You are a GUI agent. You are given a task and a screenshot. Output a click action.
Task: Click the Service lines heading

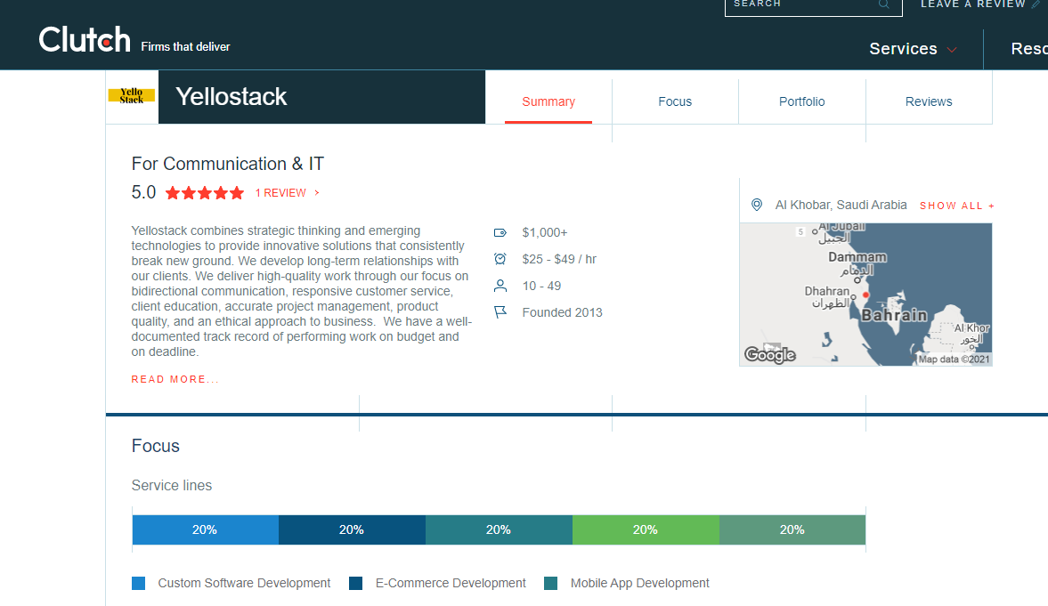click(172, 486)
